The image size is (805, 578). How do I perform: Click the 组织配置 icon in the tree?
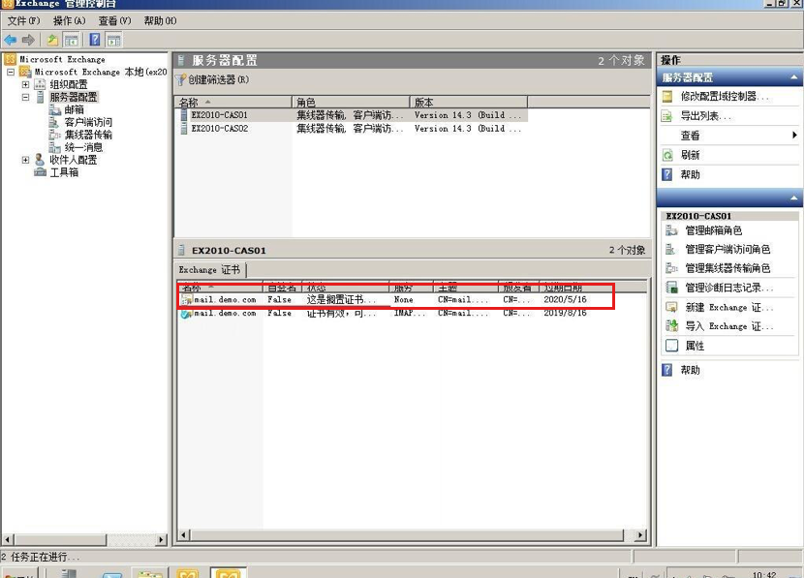pos(40,84)
